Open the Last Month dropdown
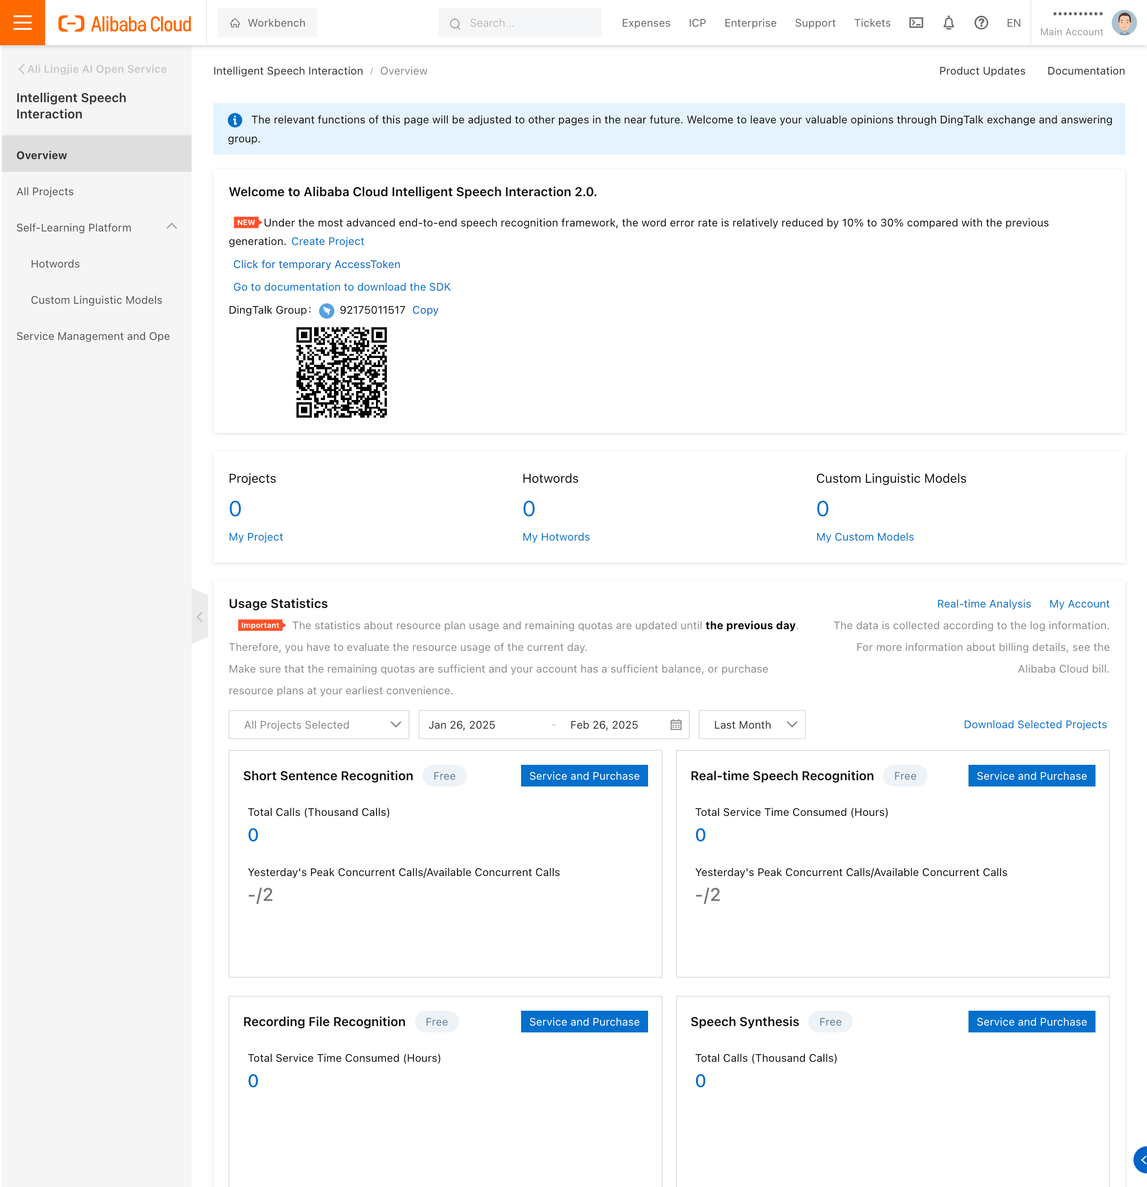The width and height of the screenshot is (1147, 1187). (x=752, y=725)
